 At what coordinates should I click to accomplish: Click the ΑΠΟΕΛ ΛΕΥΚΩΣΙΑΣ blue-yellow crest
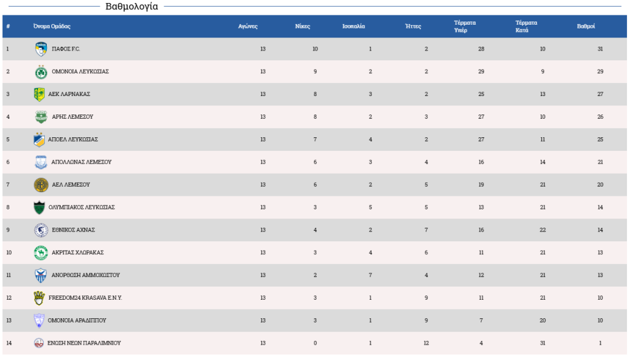pos(39,140)
